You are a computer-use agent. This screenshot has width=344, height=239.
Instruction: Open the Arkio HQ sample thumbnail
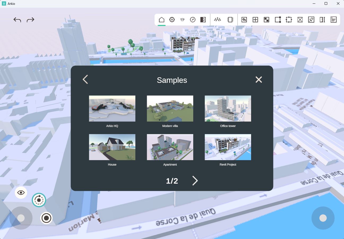(x=112, y=109)
